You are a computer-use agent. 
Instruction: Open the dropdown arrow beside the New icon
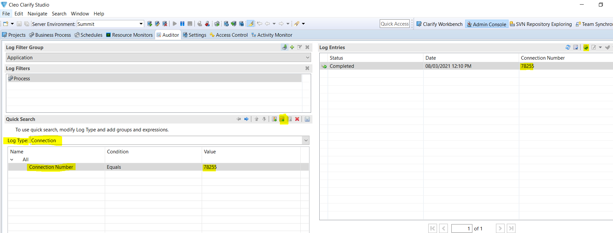click(x=12, y=24)
